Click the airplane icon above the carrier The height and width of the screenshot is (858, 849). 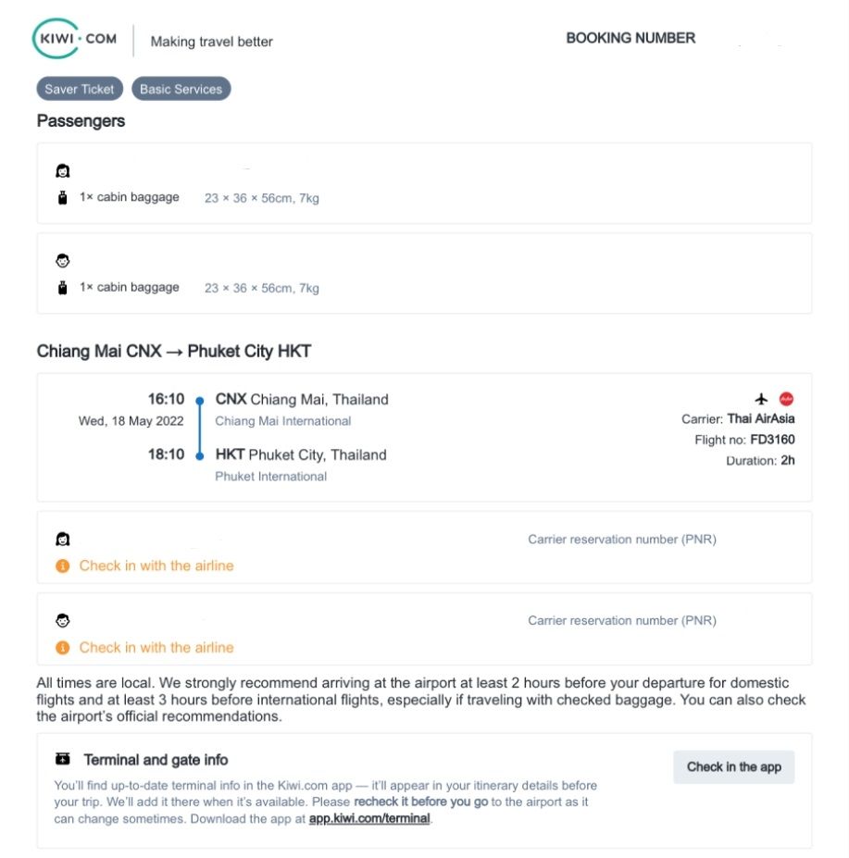coord(762,399)
